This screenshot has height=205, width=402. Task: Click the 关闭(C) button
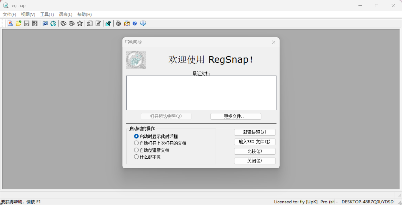point(255,161)
